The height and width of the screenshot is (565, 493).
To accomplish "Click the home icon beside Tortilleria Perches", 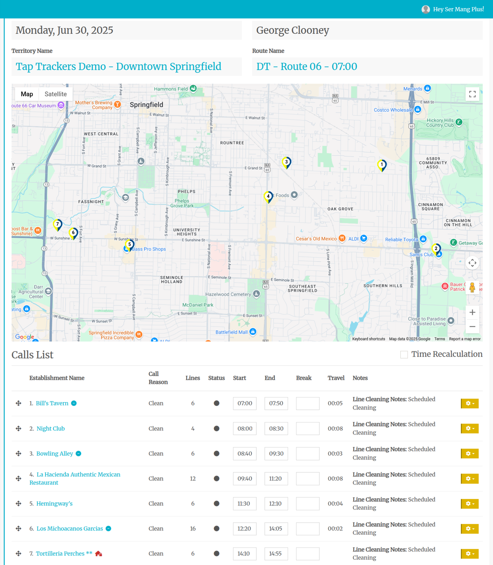I will click(99, 554).
